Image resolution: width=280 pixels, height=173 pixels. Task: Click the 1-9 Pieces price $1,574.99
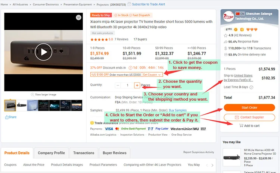point(99,54)
